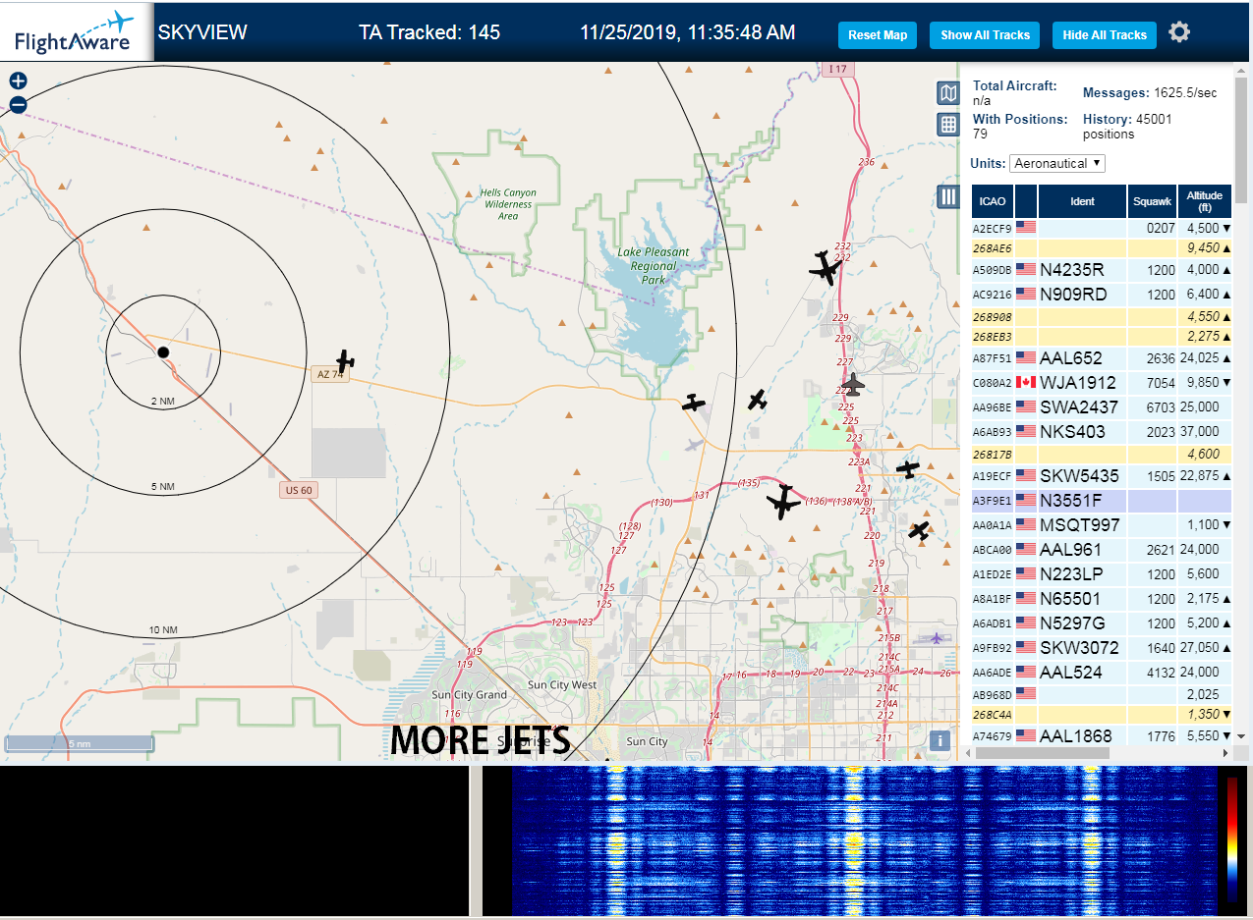
Task: Click the Lake Pleasant Regional Park label
Action: (654, 266)
